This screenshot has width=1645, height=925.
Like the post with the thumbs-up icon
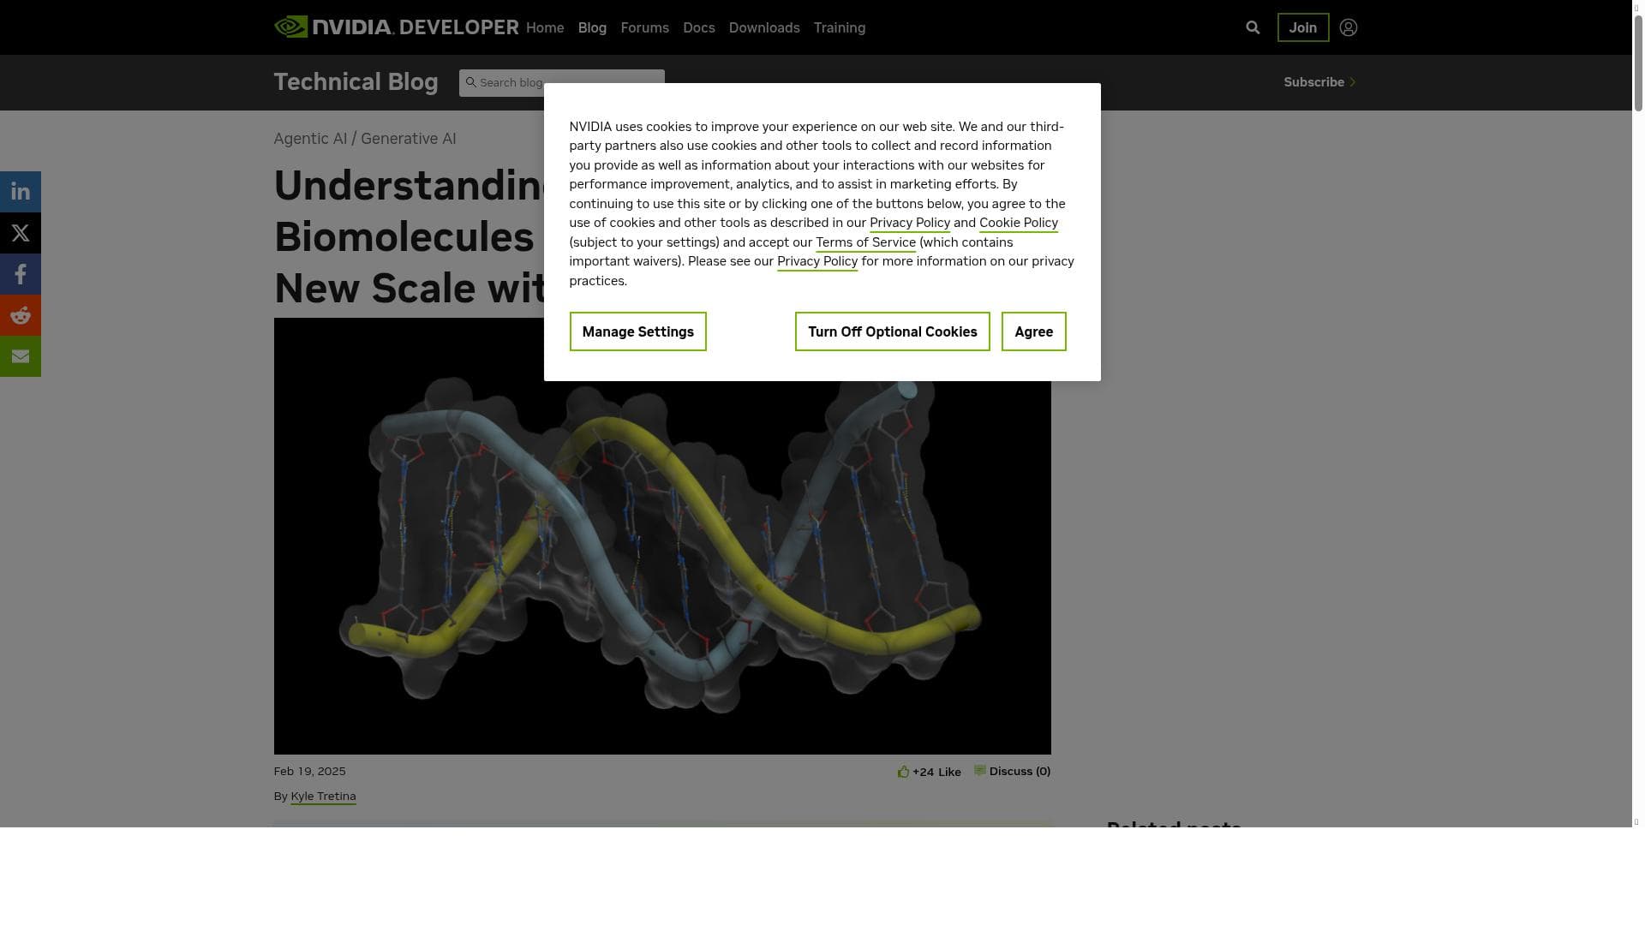pyautogui.click(x=904, y=771)
